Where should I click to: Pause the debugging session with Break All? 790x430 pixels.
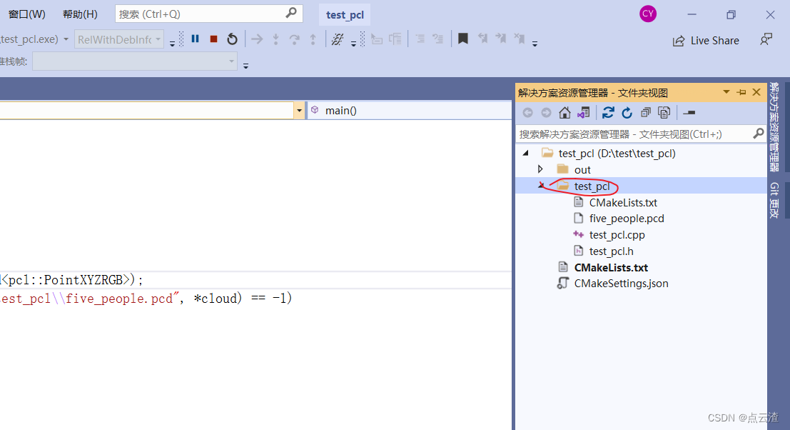click(196, 39)
